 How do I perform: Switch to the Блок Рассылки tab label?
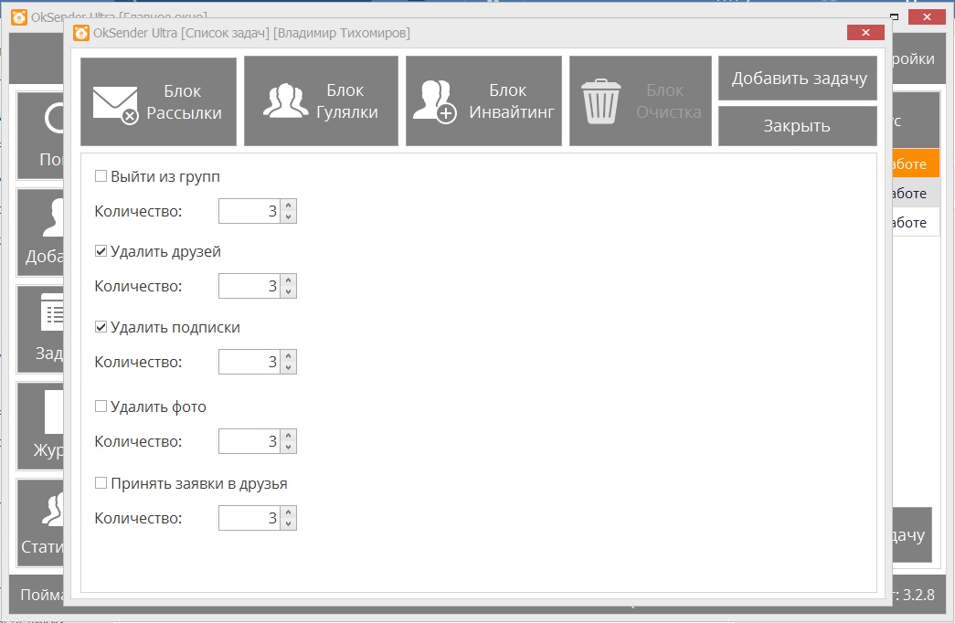(183, 101)
